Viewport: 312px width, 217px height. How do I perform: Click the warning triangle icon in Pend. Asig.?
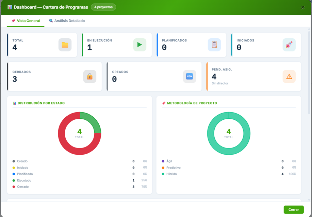[289, 77]
